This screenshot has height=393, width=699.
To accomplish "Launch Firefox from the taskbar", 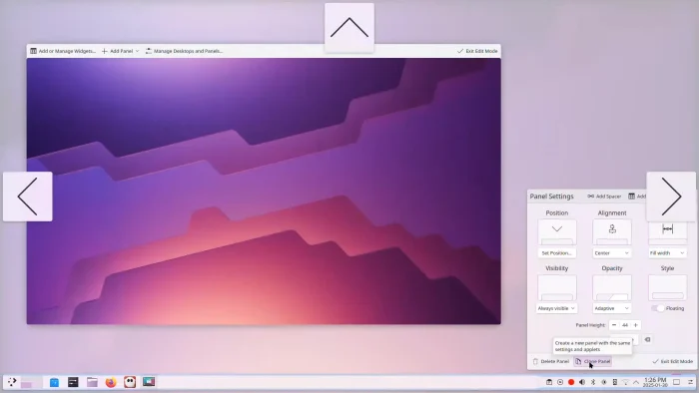I will point(111,382).
